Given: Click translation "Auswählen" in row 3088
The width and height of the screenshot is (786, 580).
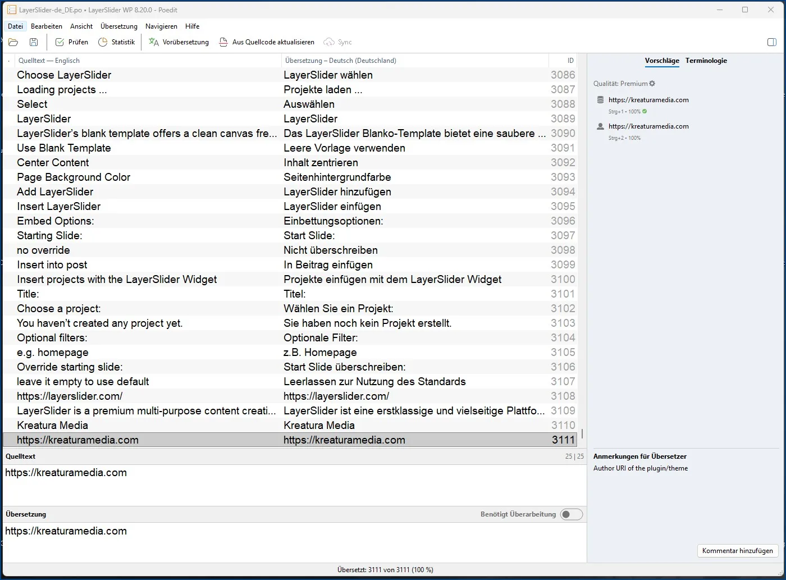Looking at the screenshot, I should [x=309, y=104].
